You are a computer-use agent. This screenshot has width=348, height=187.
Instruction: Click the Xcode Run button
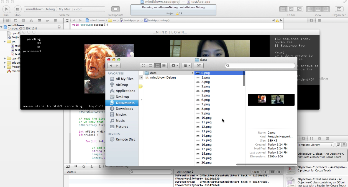[x=6, y=9]
